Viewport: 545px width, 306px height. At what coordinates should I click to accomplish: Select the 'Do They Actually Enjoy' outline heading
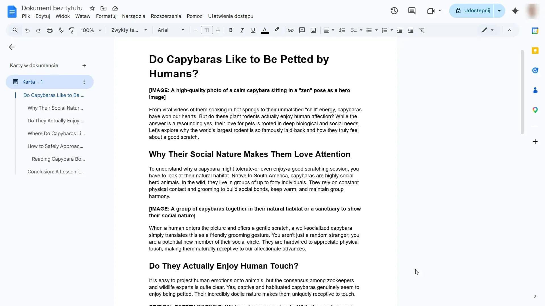pyautogui.click(x=56, y=121)
